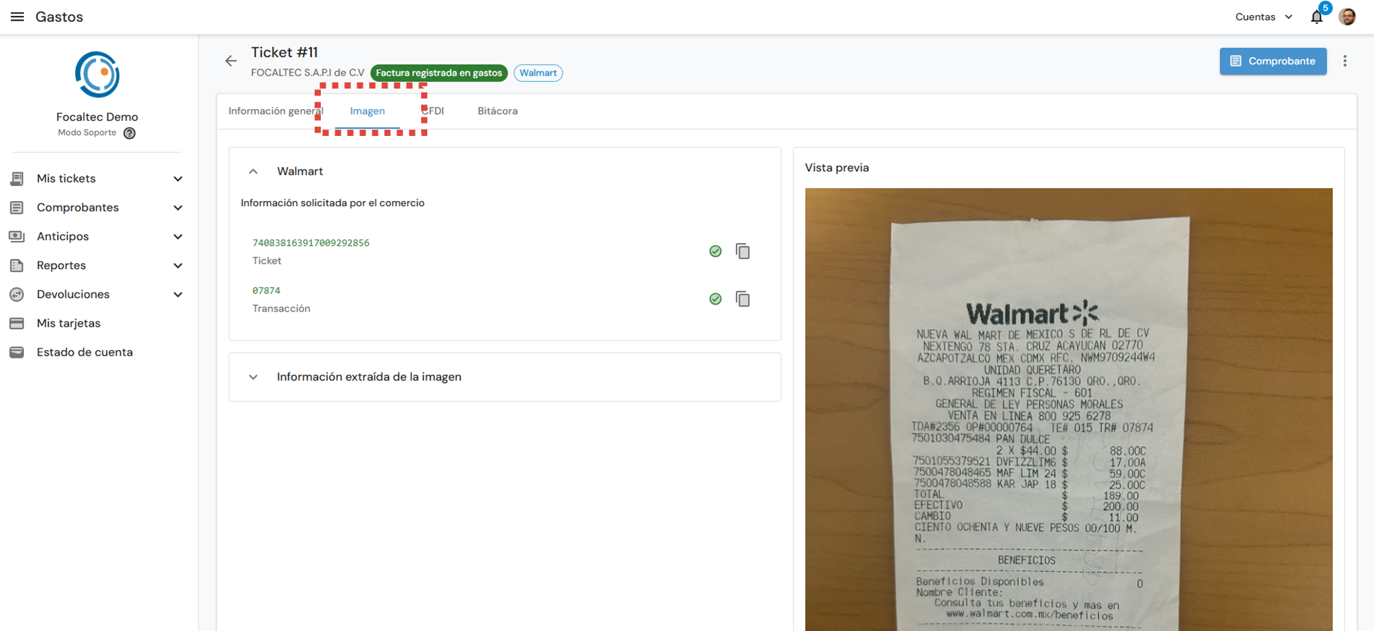This screenshot has height=631, width=1374.
Task: Click the Walmart receipt preview image
Action: click(x=1068, y=409)
